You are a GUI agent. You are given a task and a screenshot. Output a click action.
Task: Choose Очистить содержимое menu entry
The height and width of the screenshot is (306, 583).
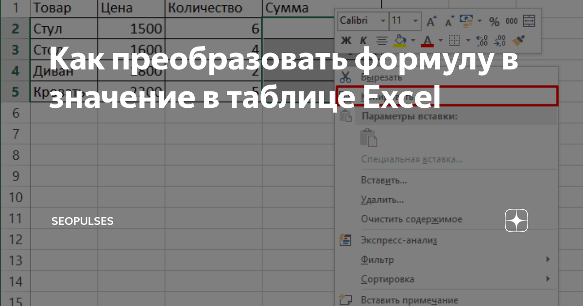[x=412, y=220]
